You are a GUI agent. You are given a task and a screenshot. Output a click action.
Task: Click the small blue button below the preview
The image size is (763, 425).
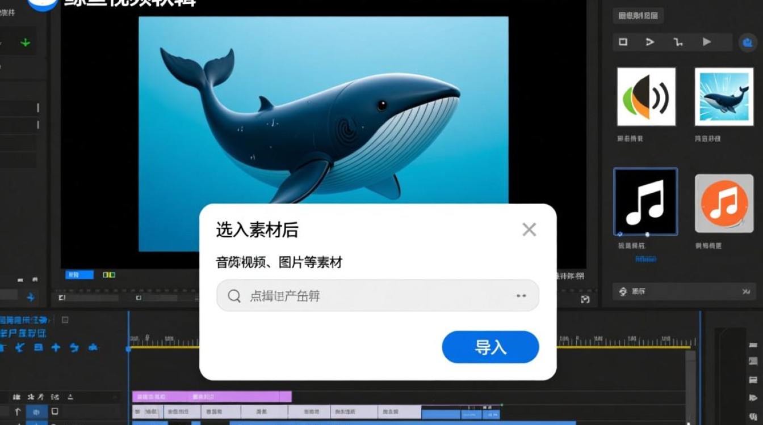coord(79,275)
